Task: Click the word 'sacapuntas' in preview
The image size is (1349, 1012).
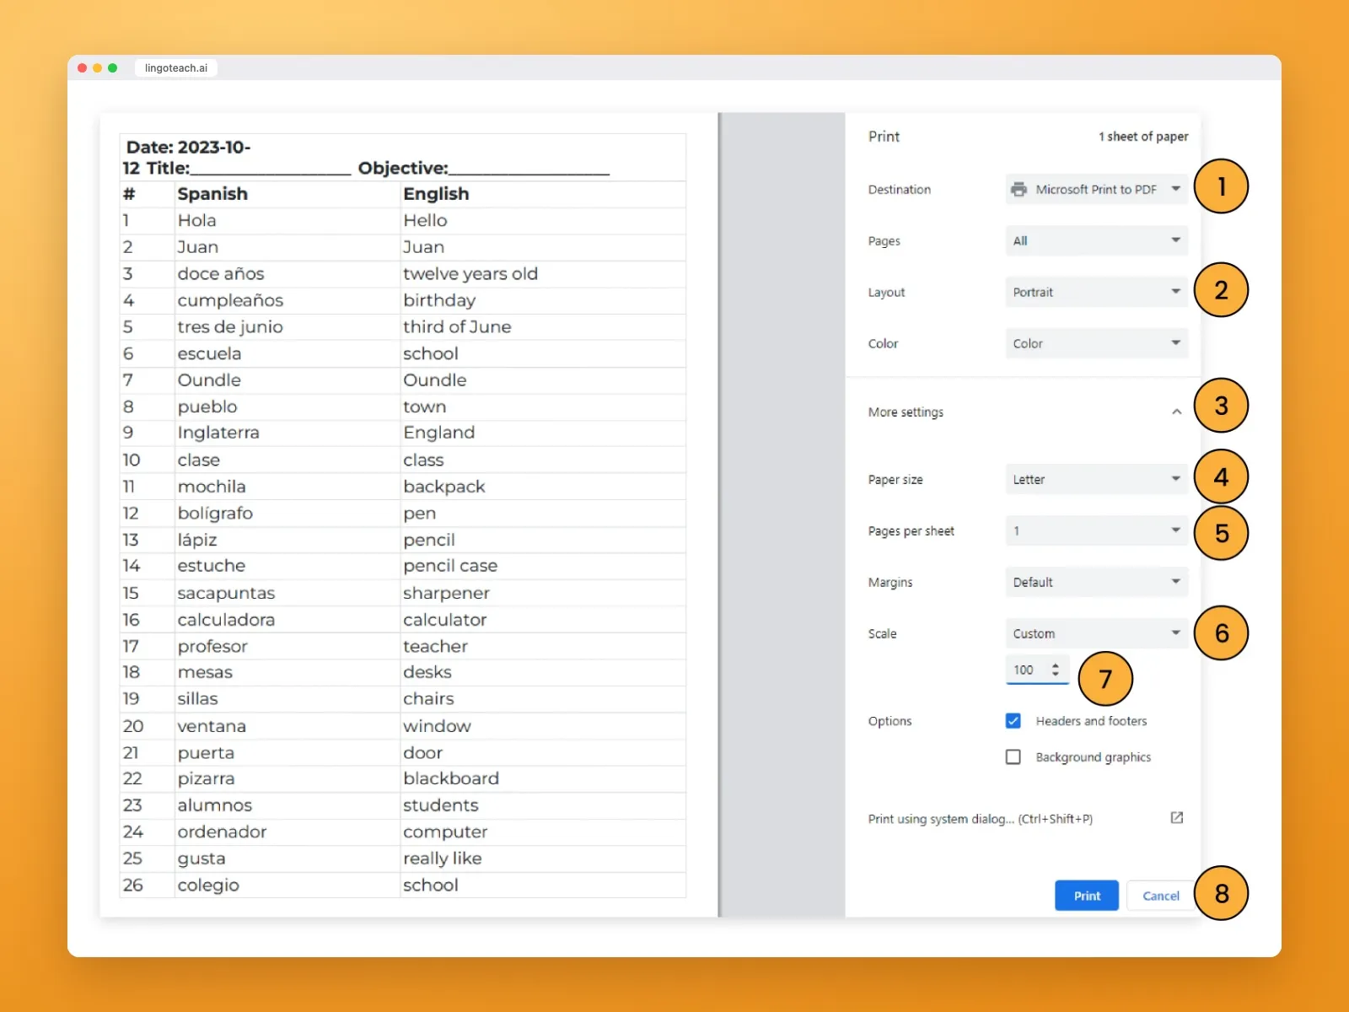Action: pos(226,593)
